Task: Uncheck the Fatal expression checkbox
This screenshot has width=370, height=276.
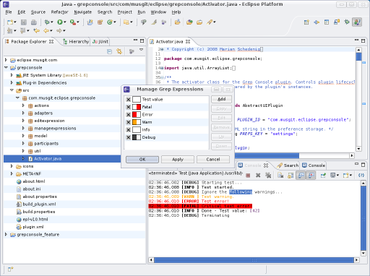Action: pyautogui.click(x=129, y=107)
